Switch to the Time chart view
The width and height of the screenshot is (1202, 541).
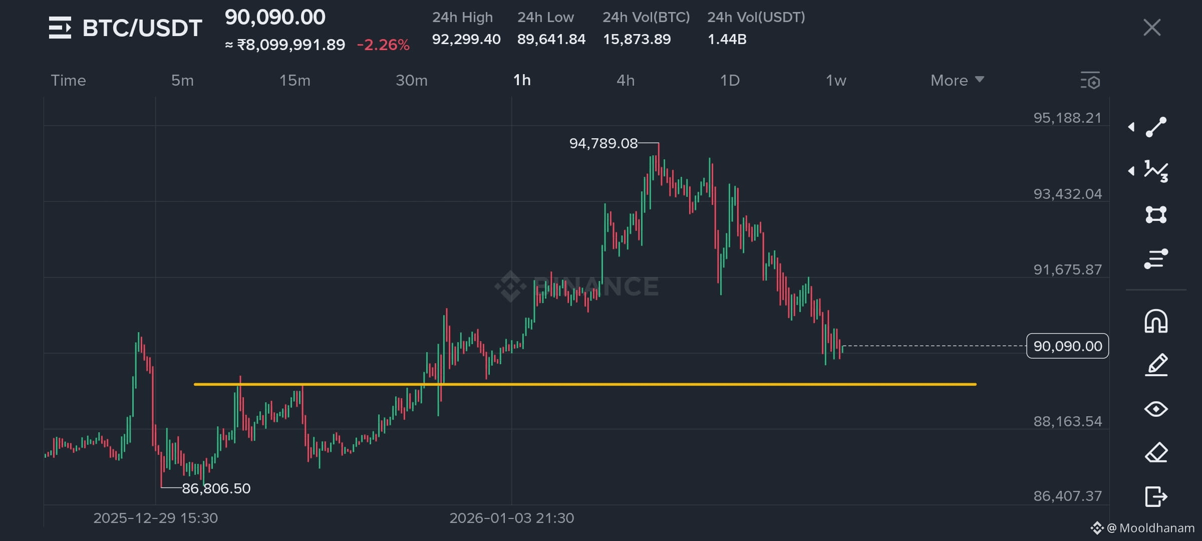68,80
